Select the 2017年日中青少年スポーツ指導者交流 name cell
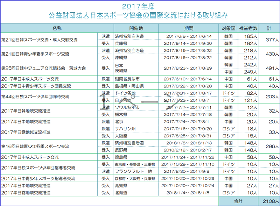This screenshot has height=206, width=280. 49,178
